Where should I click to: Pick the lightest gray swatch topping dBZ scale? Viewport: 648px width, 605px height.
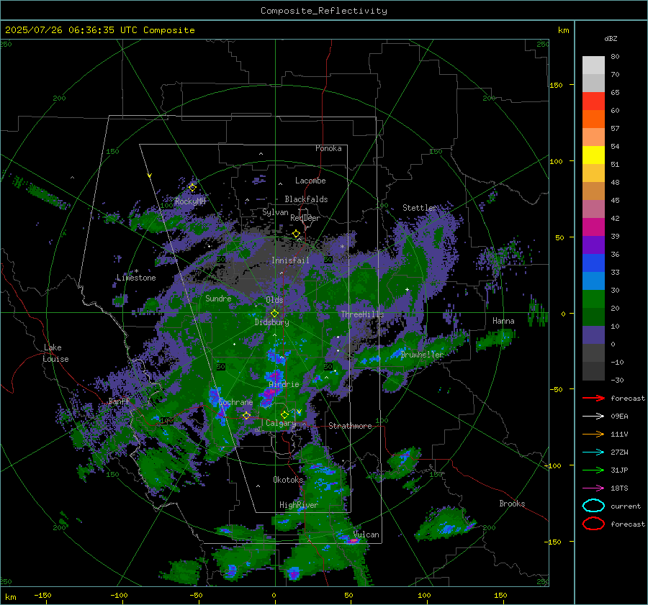pyautogui.click(x=593, y=65)
